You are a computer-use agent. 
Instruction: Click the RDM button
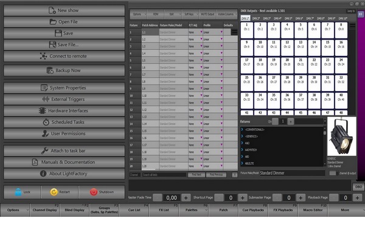tap(156, 14)
